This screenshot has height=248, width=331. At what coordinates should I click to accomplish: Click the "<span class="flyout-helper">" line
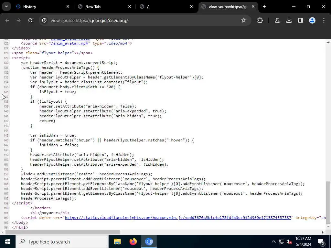(52, 53)
